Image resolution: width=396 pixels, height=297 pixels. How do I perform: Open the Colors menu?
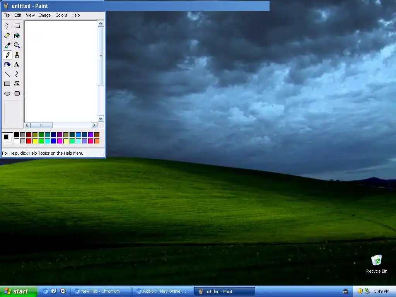point(61,15)
